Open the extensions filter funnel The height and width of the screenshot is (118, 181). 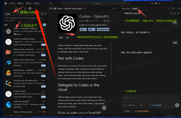point(45,14)
